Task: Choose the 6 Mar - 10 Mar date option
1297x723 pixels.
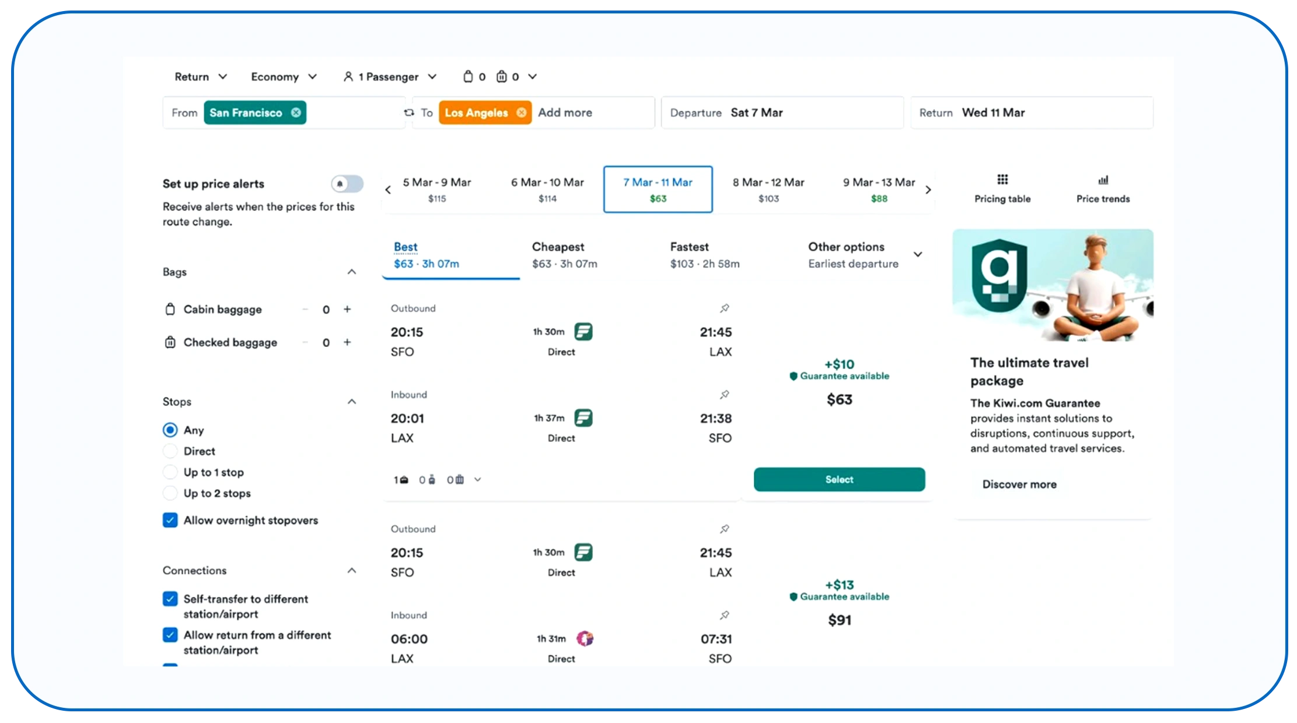Action: tap(547, 189)
